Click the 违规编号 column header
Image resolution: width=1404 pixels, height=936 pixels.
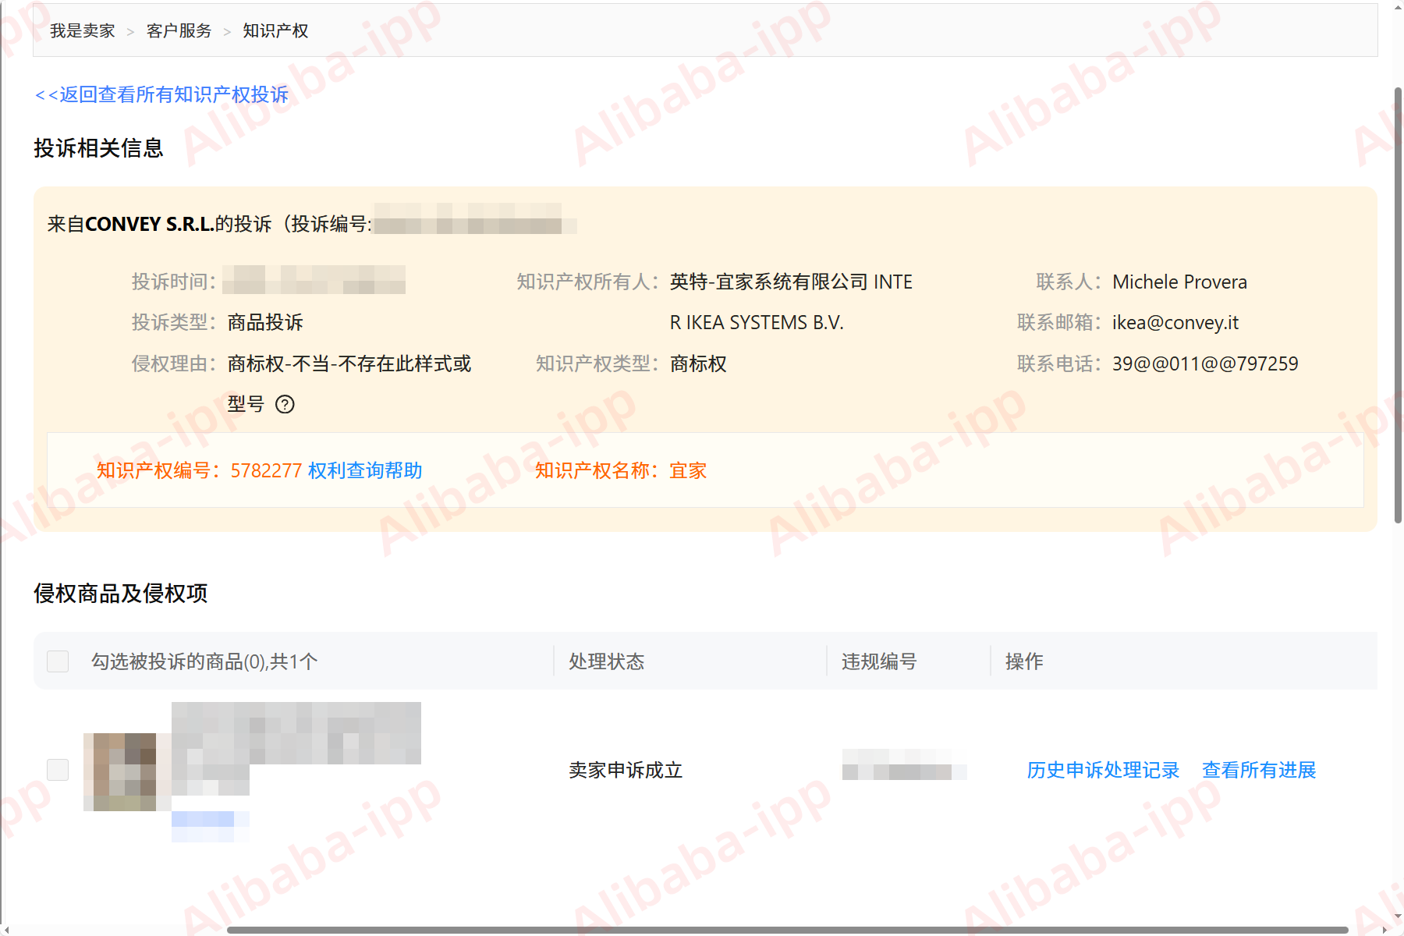click(x=879, y=661)
